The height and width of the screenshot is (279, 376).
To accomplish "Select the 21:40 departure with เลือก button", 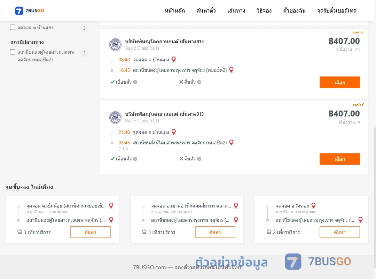I will click(339, 159).
